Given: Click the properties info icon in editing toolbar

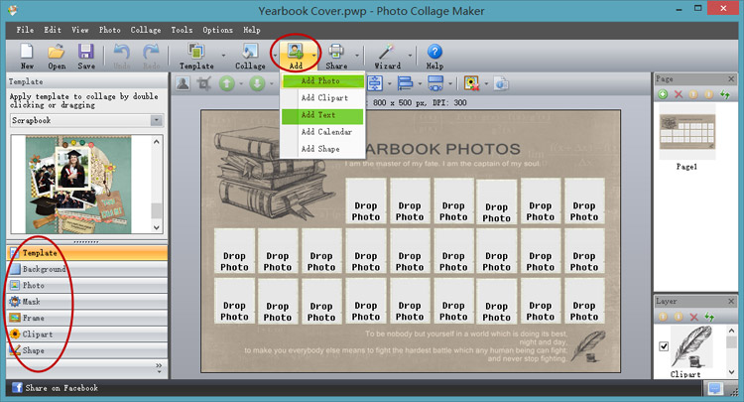Looking at the screenshot, I should point(501,84).
